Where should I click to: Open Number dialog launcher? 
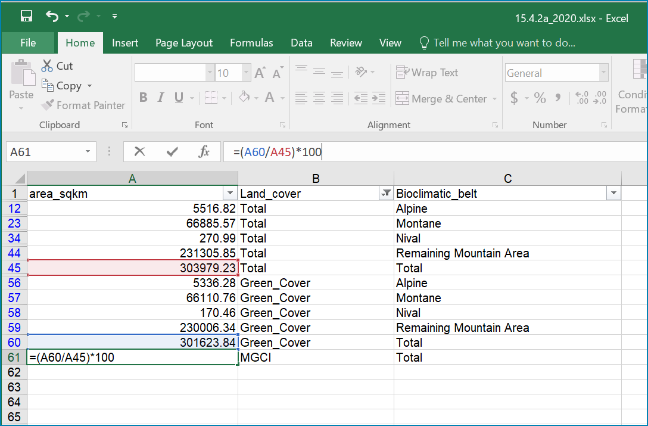click(x=604, y=125)
